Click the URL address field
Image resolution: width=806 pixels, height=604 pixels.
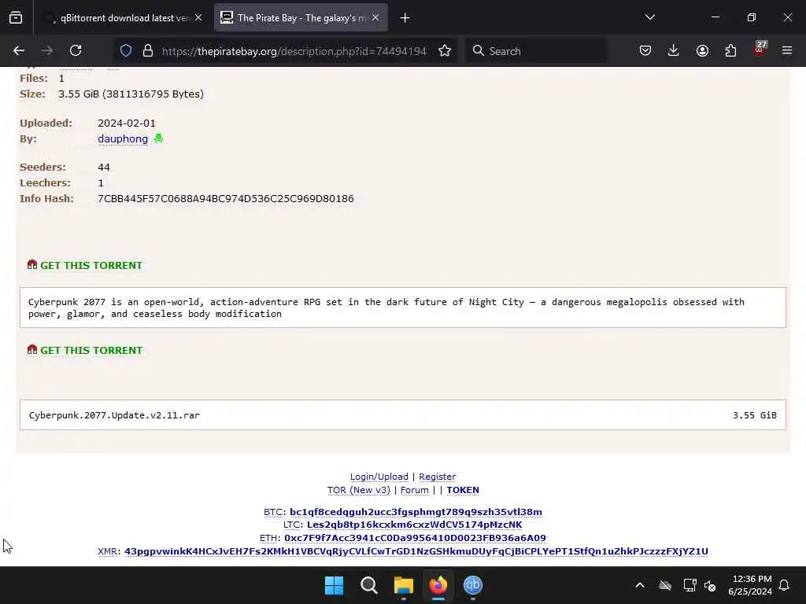tap(294, 51)
